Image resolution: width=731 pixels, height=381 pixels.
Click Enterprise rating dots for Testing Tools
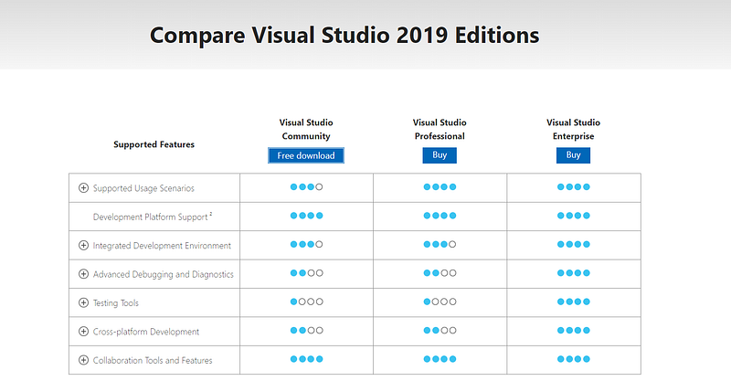[x=574, y=302]
